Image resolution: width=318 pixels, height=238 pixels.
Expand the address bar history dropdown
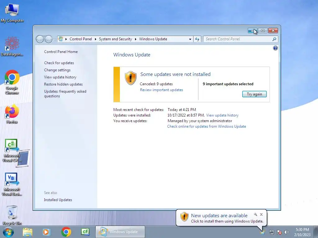coord(190,39)
